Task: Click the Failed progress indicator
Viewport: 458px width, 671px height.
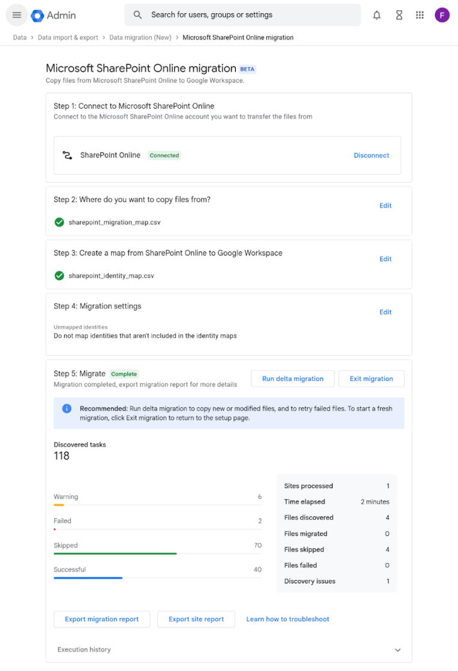Action: click(x=55, y=529)
